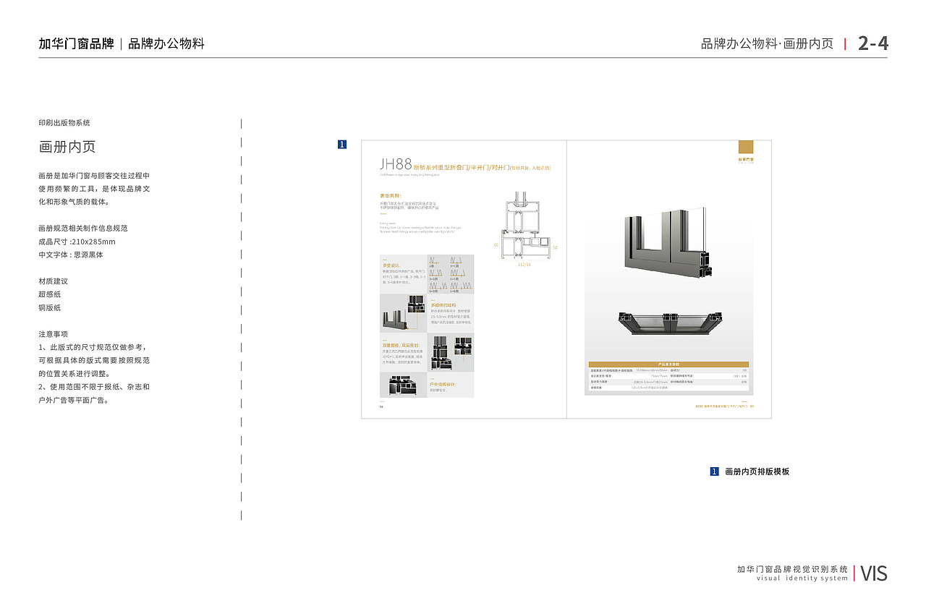Click the VIS logotype at bottom right
Image resolution: width=926 pixels, height=606 pixels.
coord(875,573)
